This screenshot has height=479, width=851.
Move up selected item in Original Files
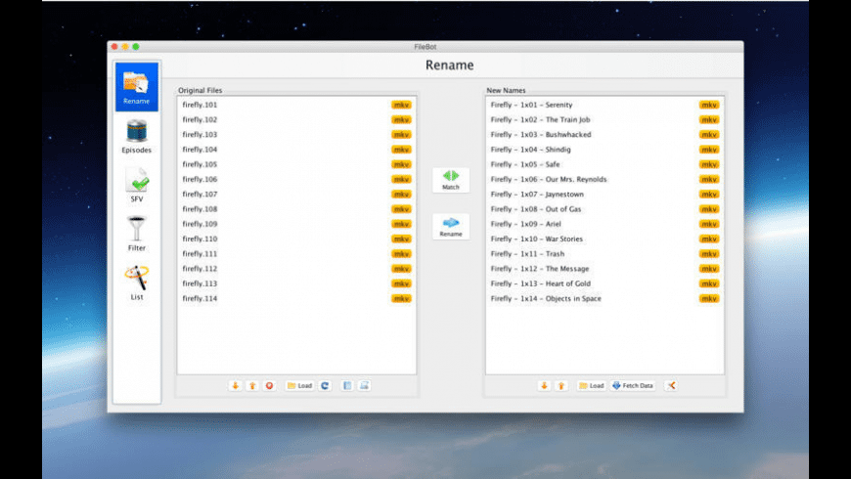click(252, 386)
